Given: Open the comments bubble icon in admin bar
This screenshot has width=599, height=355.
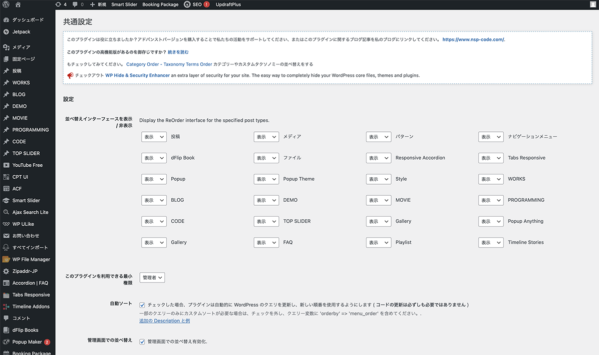Looking at the screenshot, I should point(75,4).
